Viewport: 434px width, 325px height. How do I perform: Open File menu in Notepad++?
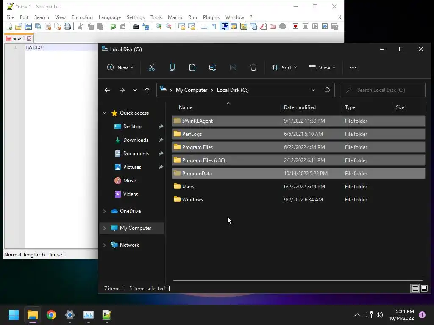point(10,17)
